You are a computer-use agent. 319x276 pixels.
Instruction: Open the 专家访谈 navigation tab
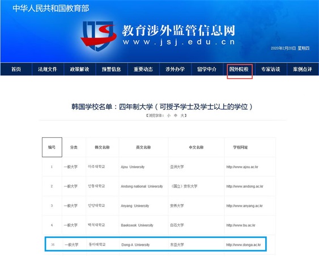point(271,69)
